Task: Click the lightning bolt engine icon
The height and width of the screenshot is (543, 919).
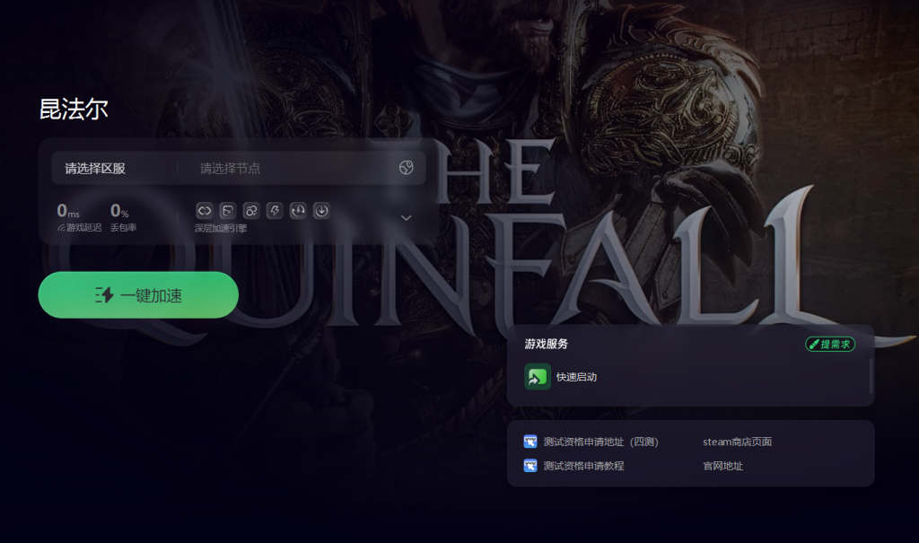Action: point(275,211)
